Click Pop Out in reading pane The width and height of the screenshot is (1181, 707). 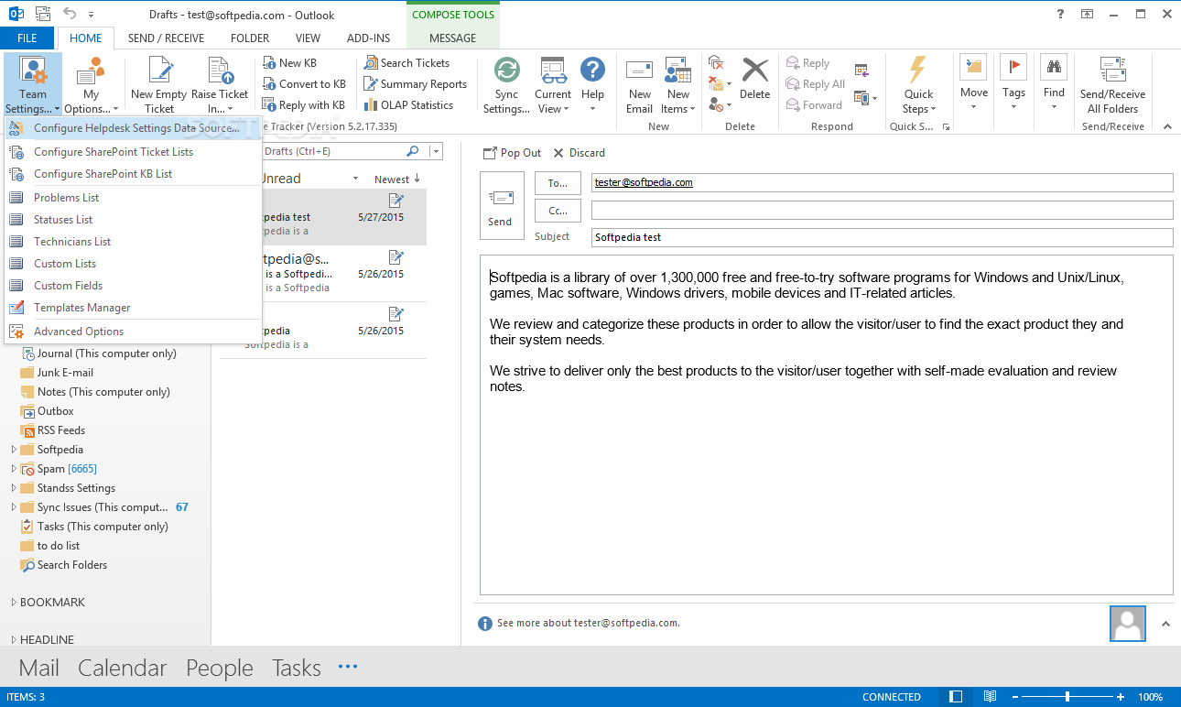pyautogui.click(x=512, y=153)
